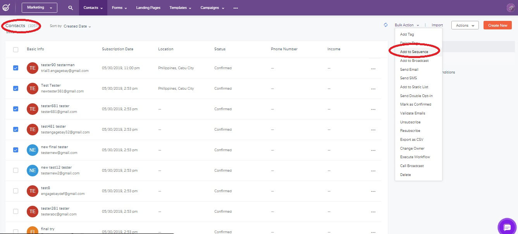Click the tester90 testerman avatar
This screenshot has height=234, width=518.
(x=33, y=68)
